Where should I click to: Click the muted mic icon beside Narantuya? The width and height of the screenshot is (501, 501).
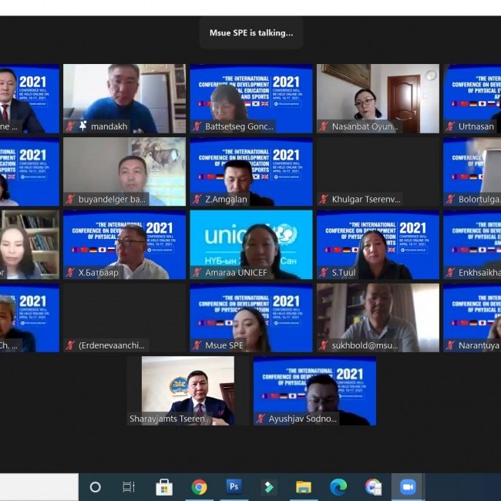pyautogui.click(x=450, y=345)
